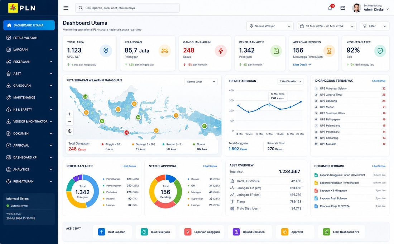Open Laporan Gangguan Harian 20 Mei 2024 document
Image resolution: width=394 pixels, height=244 pixels.
350,175
